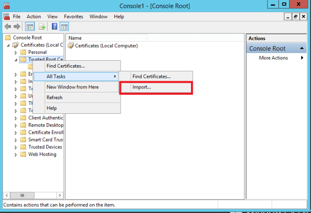Click the Export List toolbar icon
Viewport: 311px width, 213px height.
tap(42, 26)
